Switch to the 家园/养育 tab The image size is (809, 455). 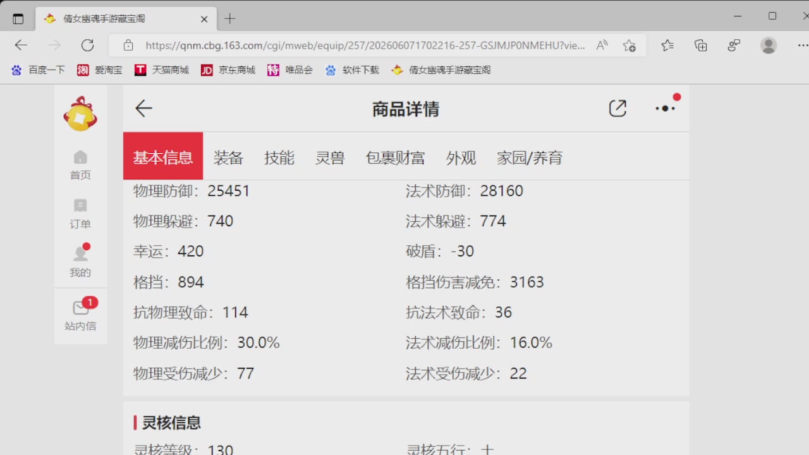point(530,157)
